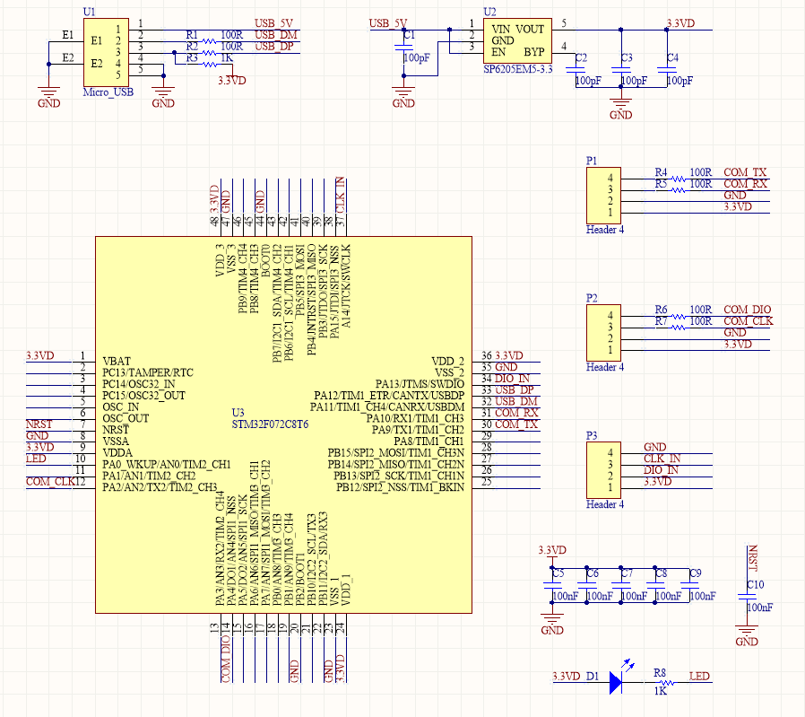Screen dimensions: 805x717
Task: Select capacitor C6 symbol
Action: pos(586,585)
